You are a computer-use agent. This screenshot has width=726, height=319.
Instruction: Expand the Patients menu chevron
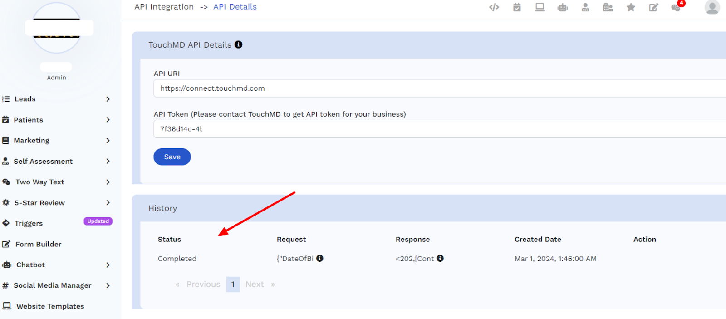(x=108, y=120)
